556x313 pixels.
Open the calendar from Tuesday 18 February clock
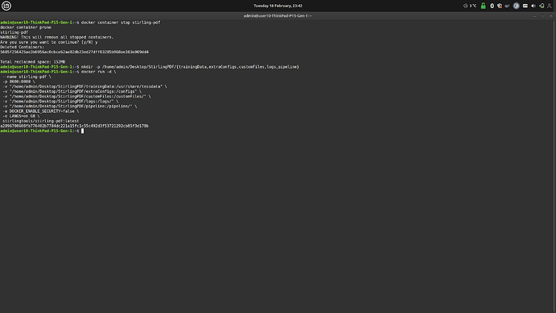[278, 6]
